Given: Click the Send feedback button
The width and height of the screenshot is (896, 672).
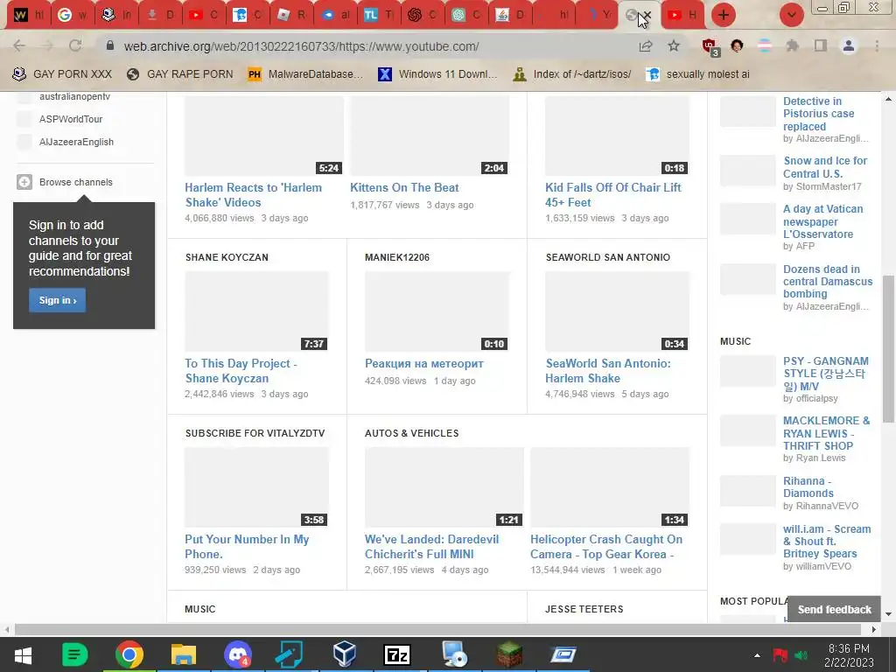Looking at the screenshot, I should (834, 610).
